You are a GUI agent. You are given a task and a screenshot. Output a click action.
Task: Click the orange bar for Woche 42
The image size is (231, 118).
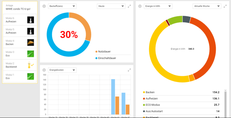127,110
